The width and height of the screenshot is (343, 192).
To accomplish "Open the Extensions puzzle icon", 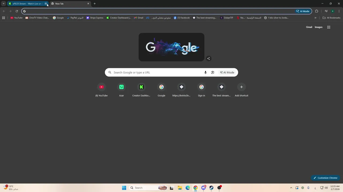I will (317, 11).
